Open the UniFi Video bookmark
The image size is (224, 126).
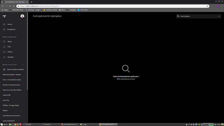point(83,10)
